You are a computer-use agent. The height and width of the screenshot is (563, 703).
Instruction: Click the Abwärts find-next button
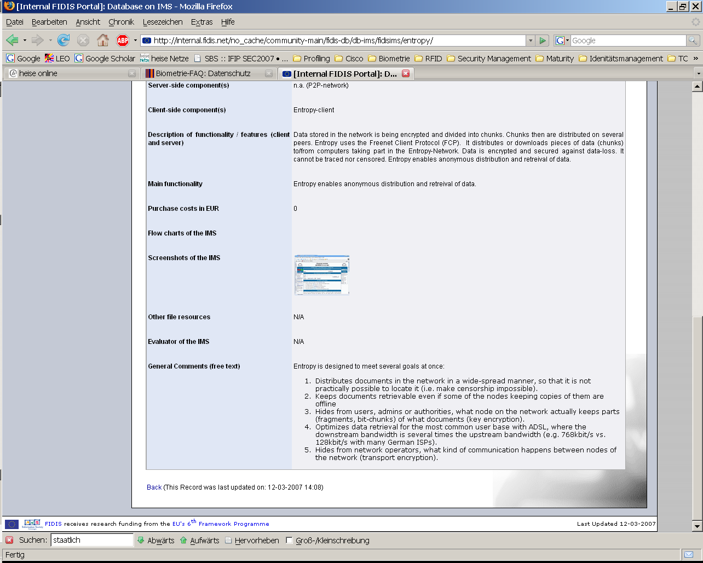155,541
